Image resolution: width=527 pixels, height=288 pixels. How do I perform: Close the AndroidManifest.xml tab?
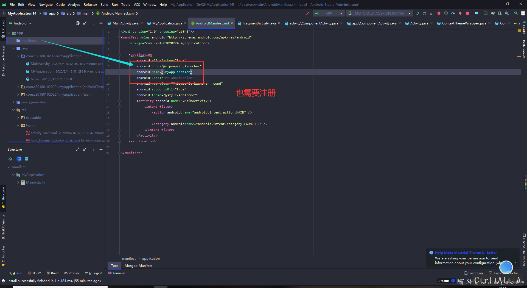232,23
